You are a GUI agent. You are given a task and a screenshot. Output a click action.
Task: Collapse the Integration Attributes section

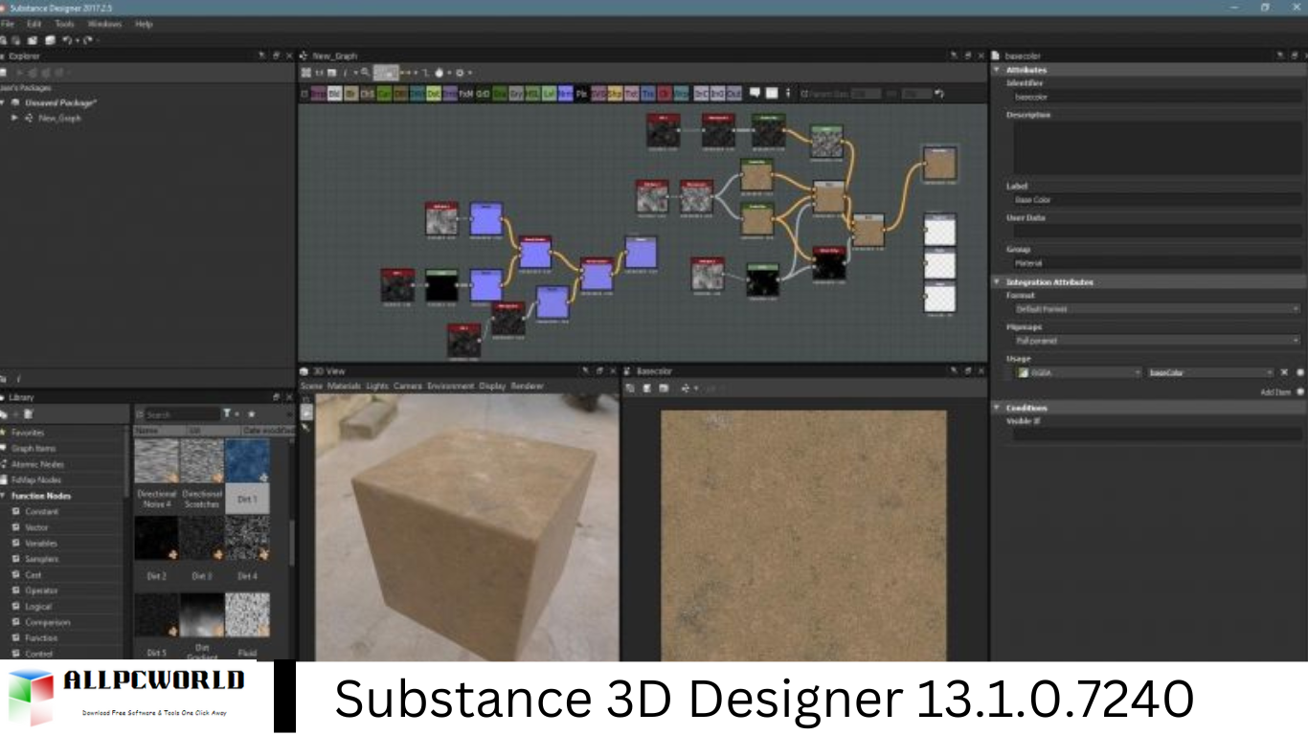(997, 282)
